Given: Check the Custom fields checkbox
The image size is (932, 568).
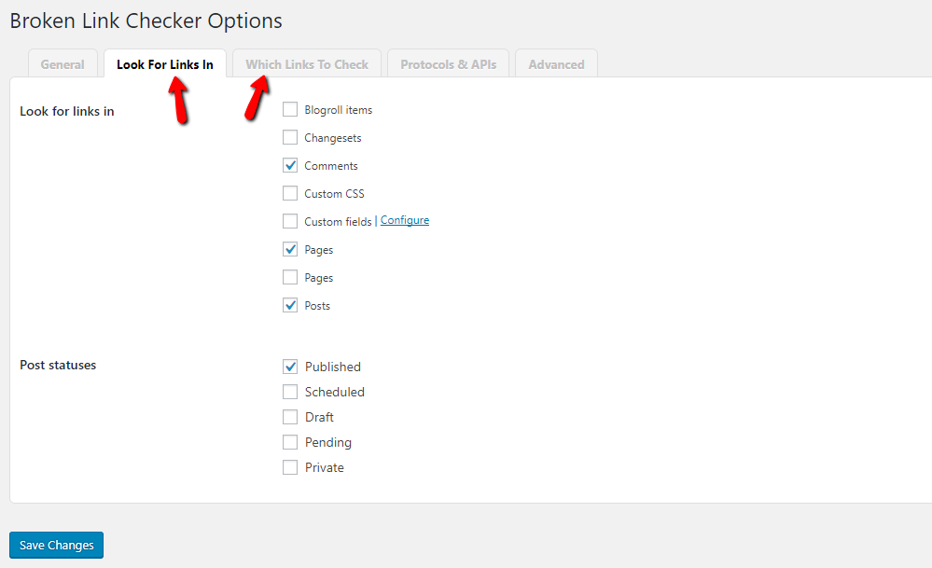Looking at the screenshot, I should point(290,221).
